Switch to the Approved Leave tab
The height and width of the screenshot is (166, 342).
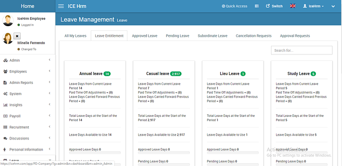coord(144,36)
